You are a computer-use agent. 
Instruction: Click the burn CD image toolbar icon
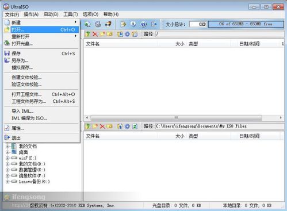[x=109, y=24]
